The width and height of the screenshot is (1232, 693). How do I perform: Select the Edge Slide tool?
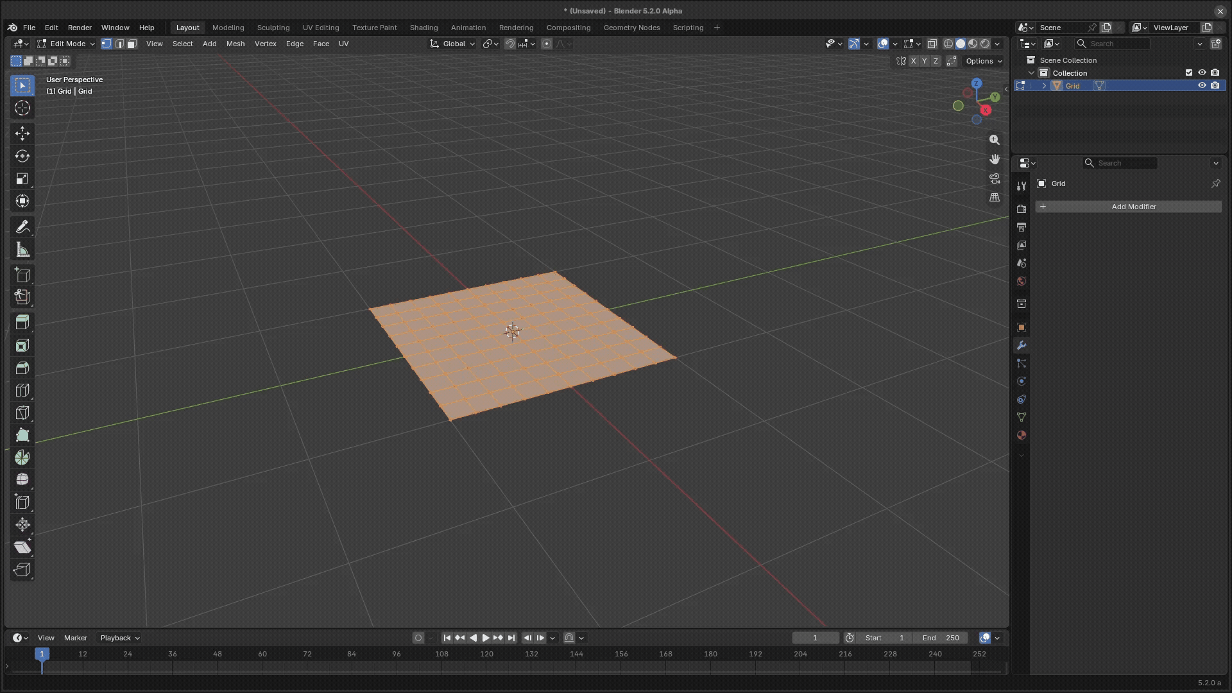click(x=22, y=502)
